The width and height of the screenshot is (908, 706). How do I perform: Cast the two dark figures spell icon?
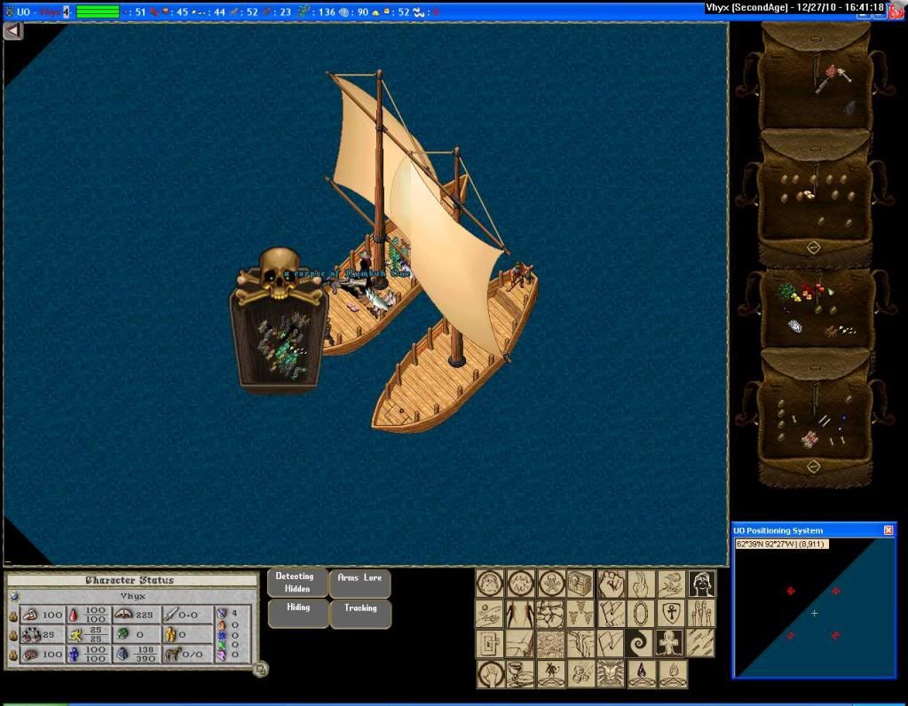coord(520,614)
